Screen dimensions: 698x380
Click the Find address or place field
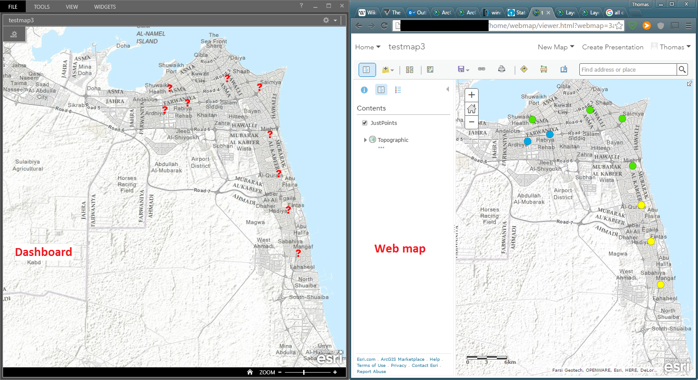(628, 69)
